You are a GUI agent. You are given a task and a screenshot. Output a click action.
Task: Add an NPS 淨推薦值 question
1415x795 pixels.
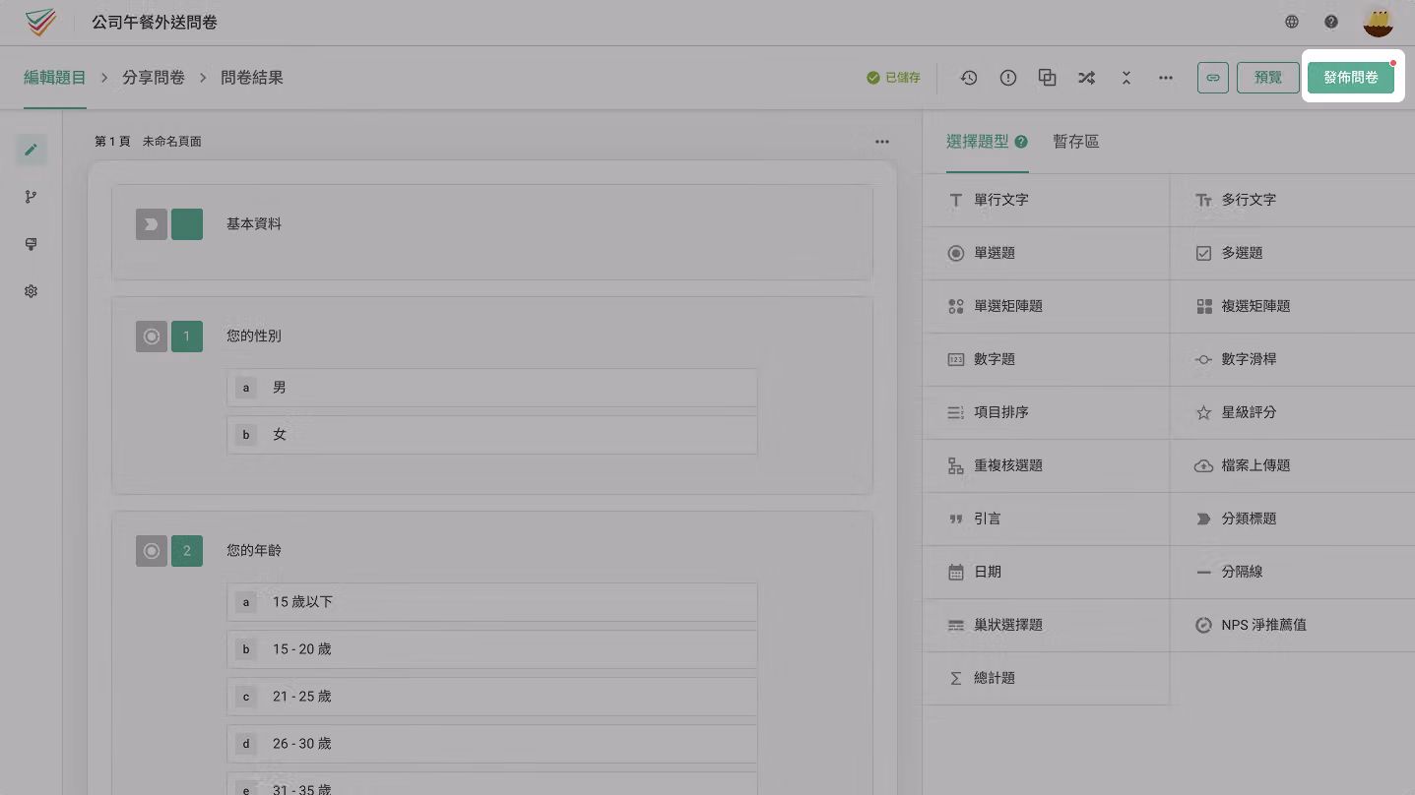[x=1293, y=625]
